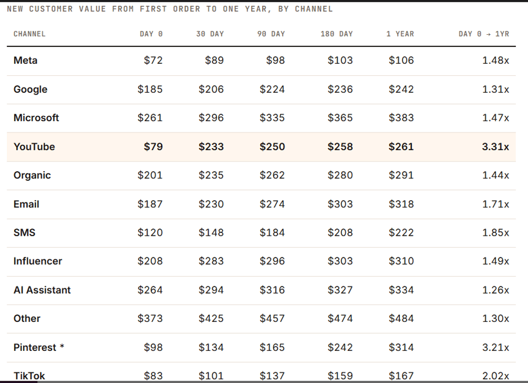Click the TikTok channel name

[x=29, y=376]
